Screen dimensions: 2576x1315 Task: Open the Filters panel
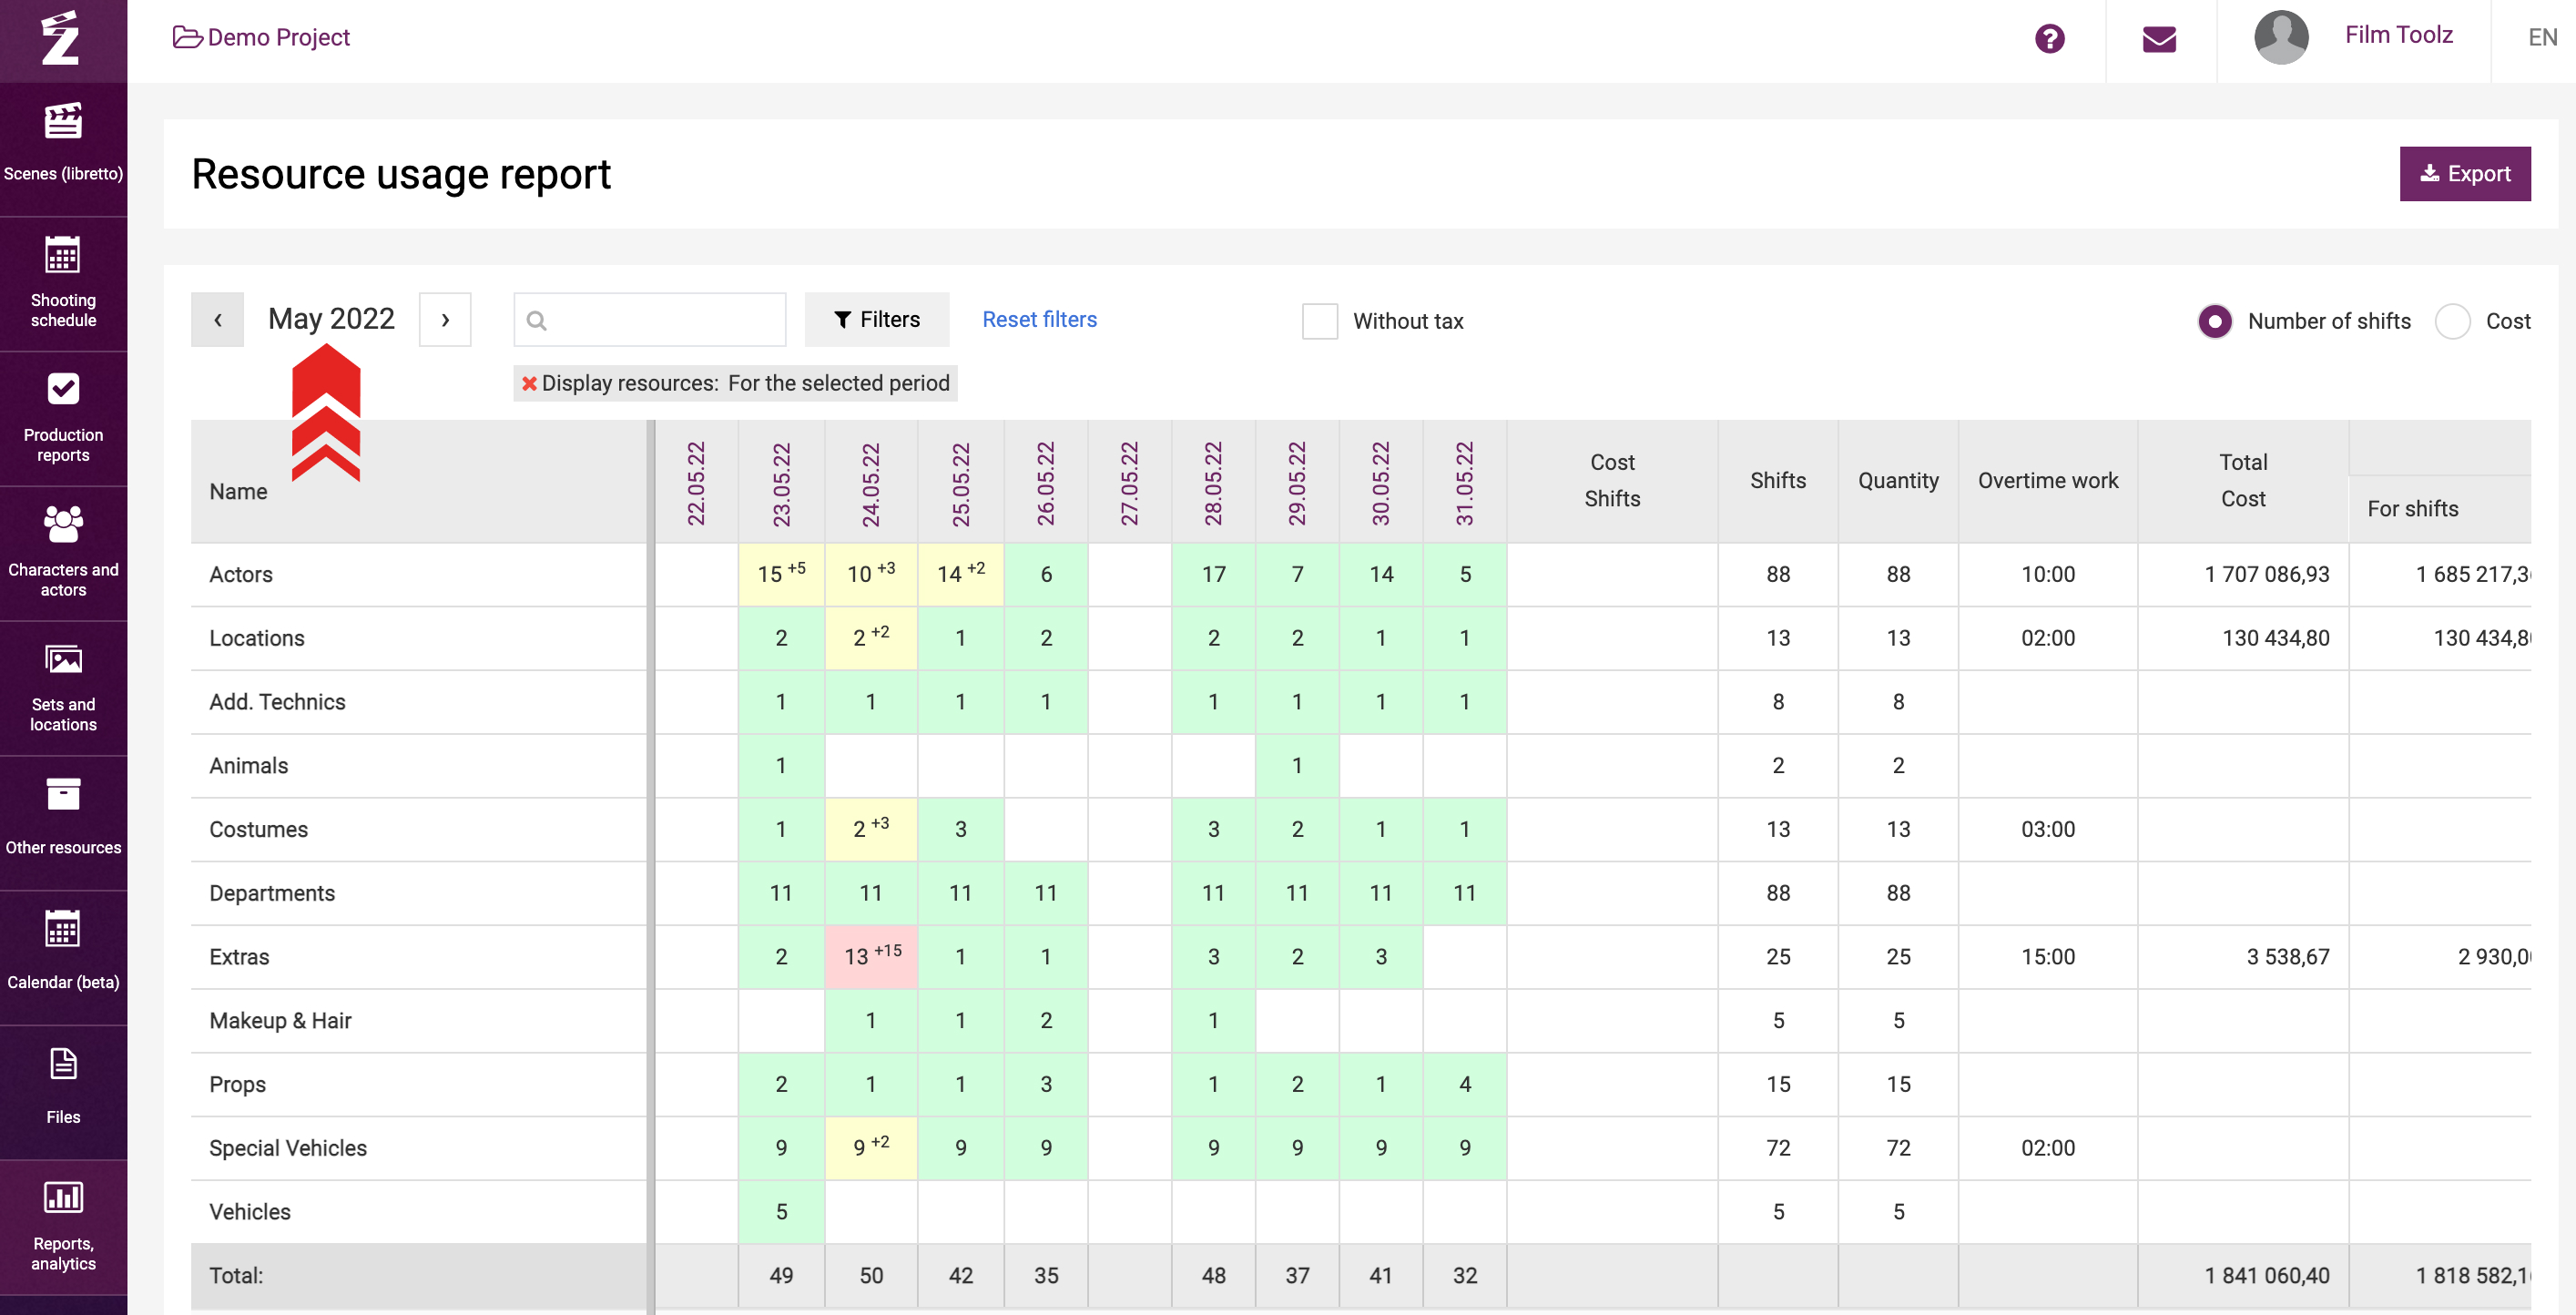877,320
